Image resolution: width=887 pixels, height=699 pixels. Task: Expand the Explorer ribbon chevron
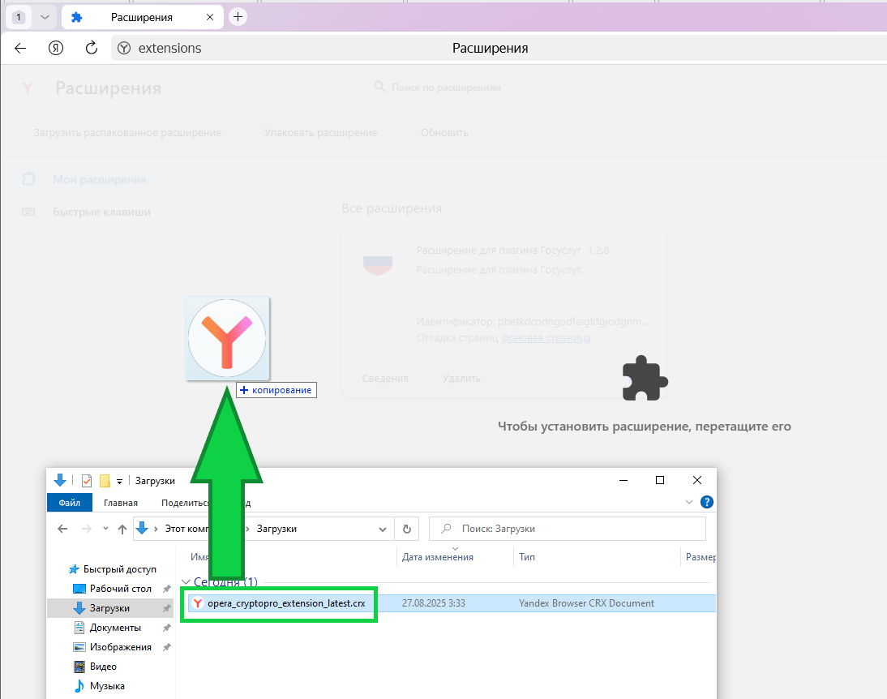pyautogui.click(x=690, y=503)
